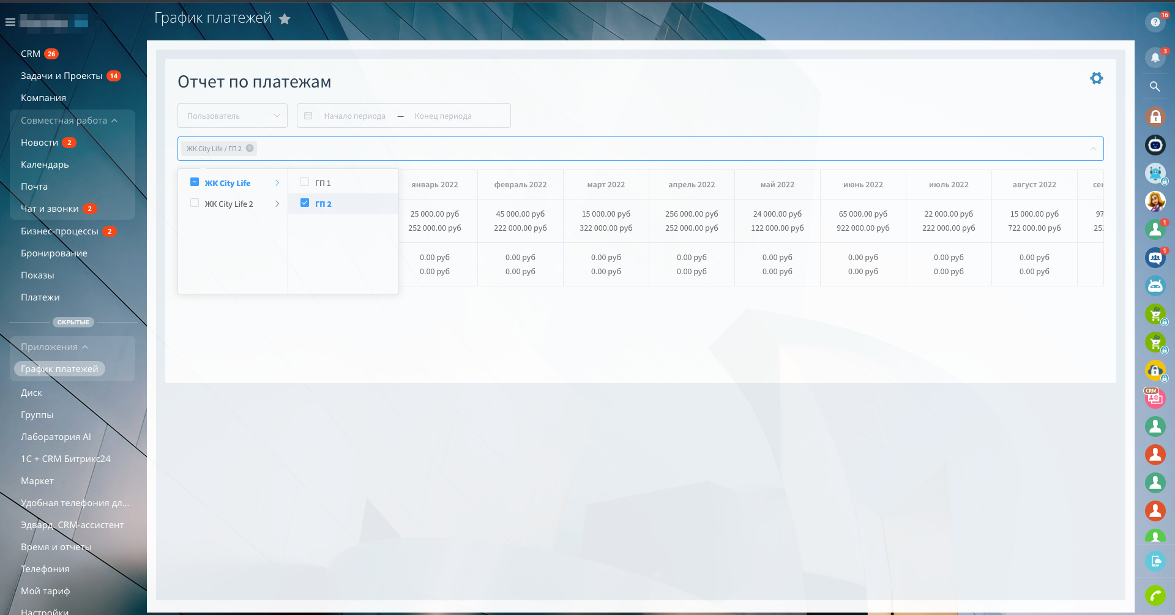
Task: Uncheck the ГП 2 checkbox
Action: click(x=305, y=203)
